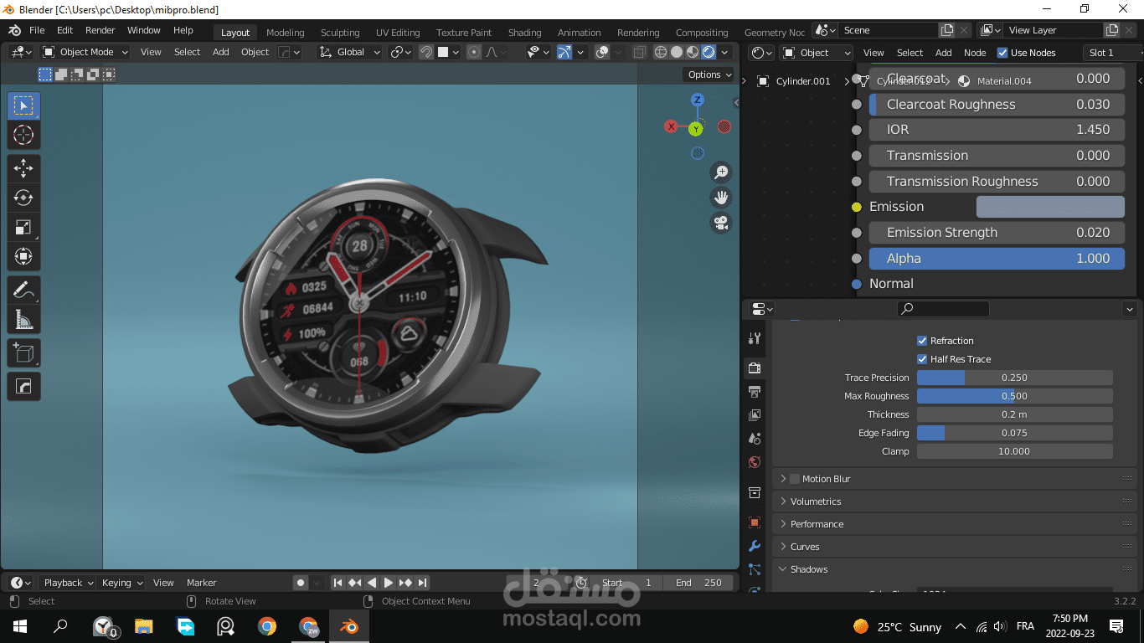Switch to rendered viewport shading
Viewport: 1144px width, 643px height.
(709, 52)
